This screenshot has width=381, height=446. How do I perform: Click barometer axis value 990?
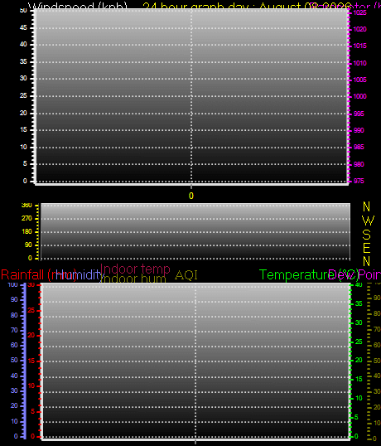pos(359,130)
